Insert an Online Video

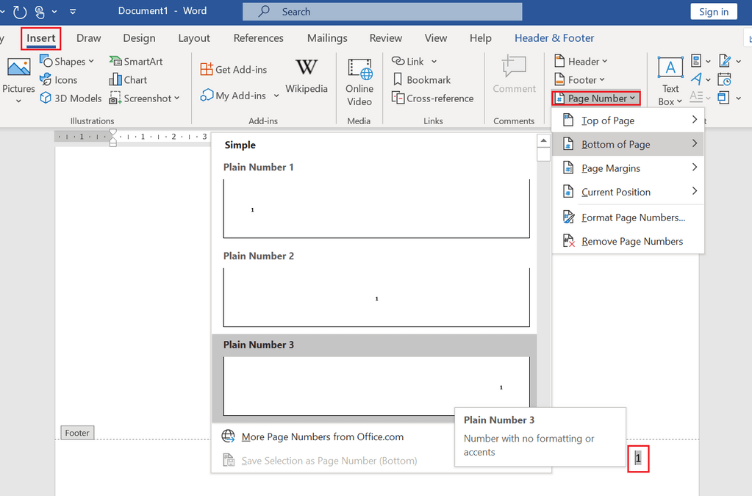tap(359, 81)
